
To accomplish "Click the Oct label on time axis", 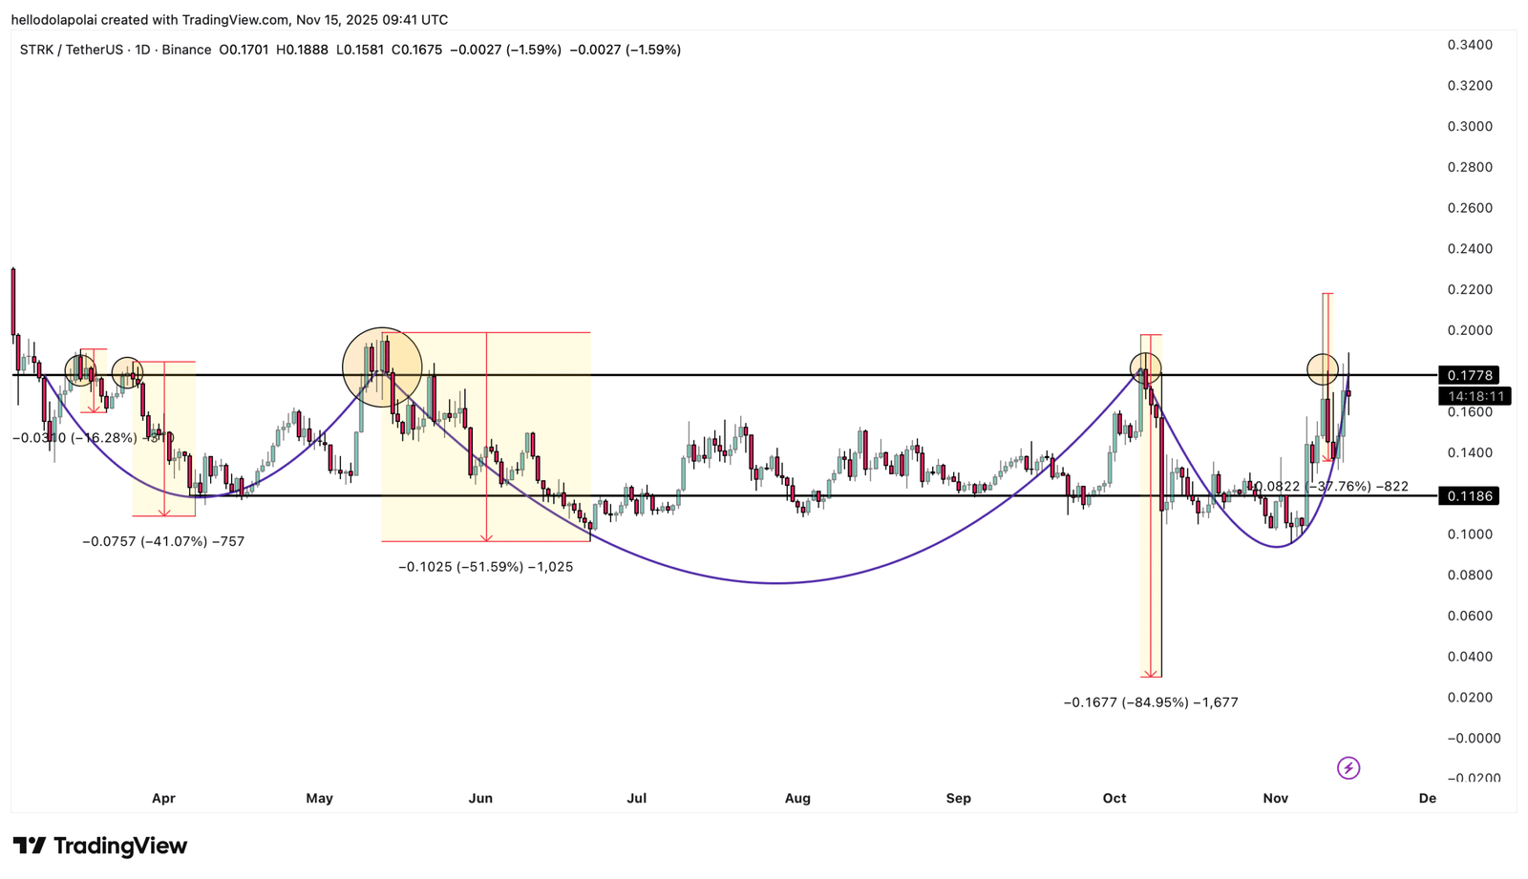I will [1114, 798].
